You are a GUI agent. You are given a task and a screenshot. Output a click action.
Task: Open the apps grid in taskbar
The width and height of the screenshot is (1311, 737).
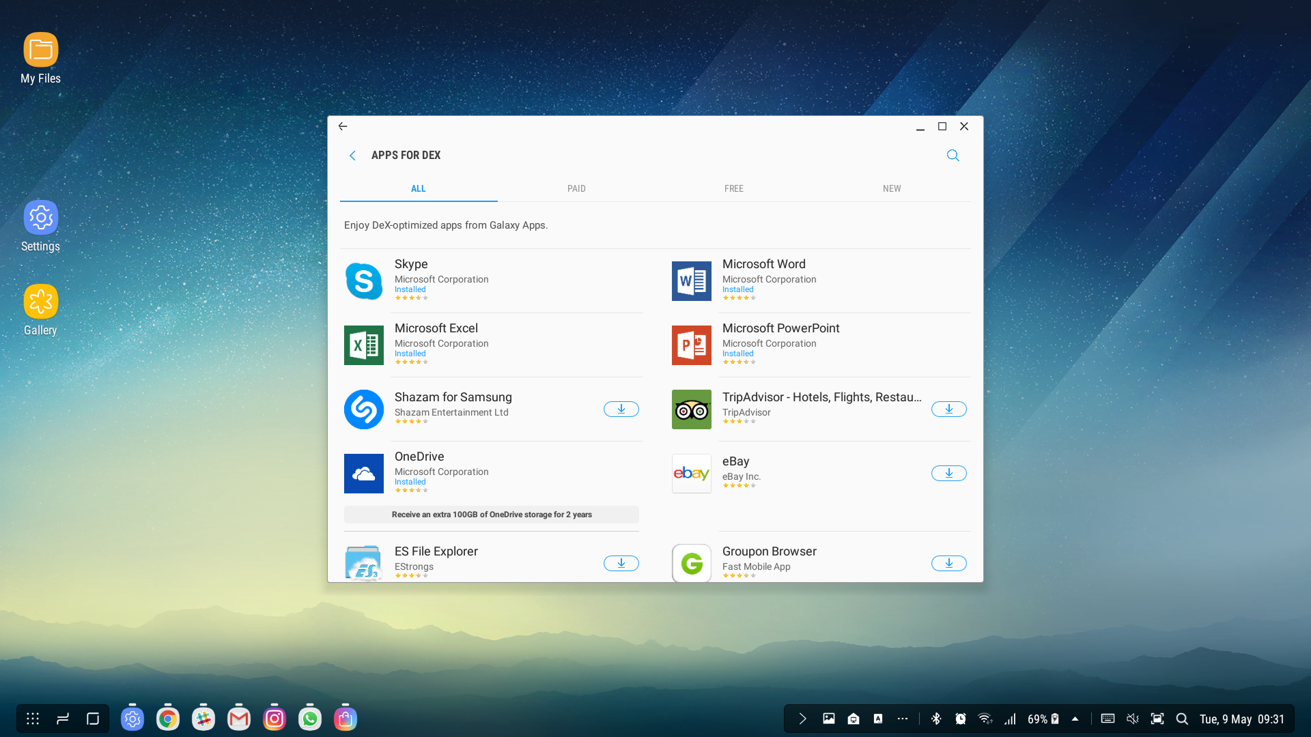coord(33,719)
